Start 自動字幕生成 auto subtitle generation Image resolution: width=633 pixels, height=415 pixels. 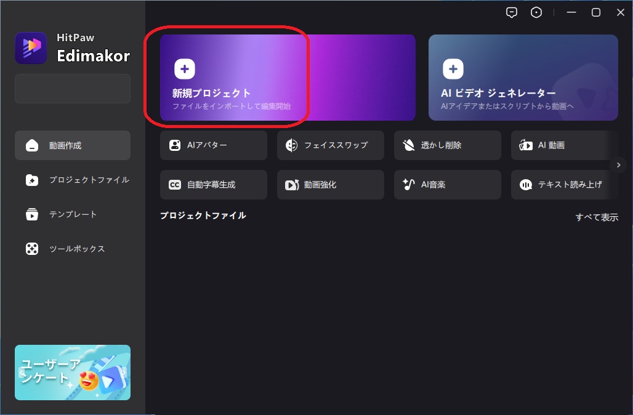pyautogui.click(x=213, y=184)
